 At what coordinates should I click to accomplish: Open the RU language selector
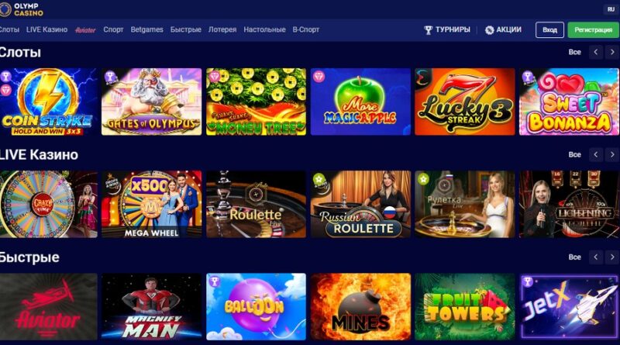[611, 9]
